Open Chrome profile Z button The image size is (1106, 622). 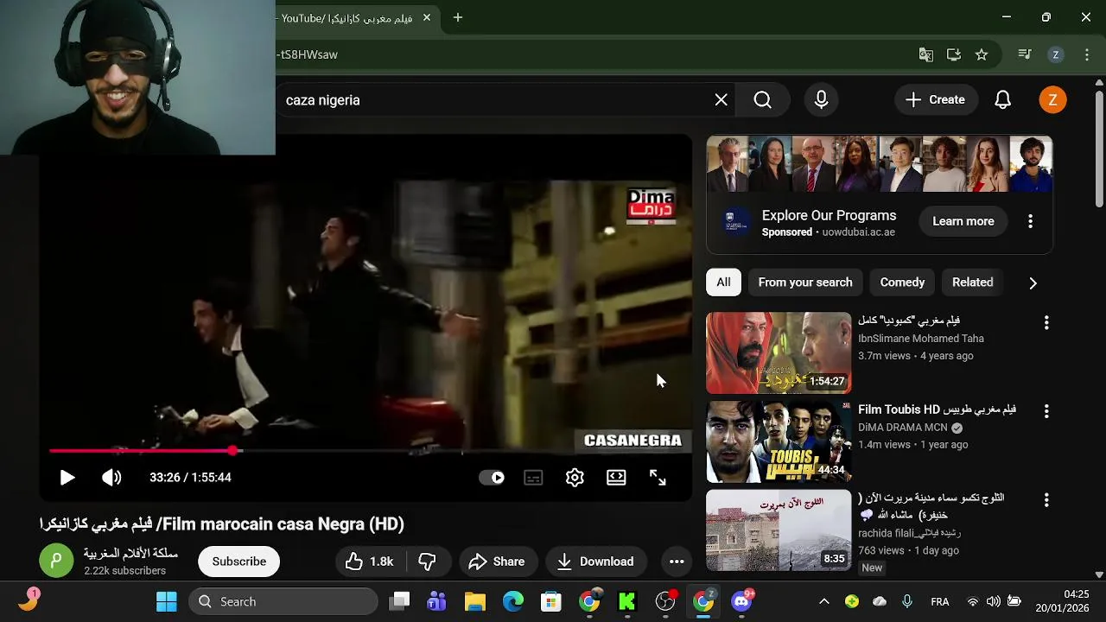[1055, 54]
